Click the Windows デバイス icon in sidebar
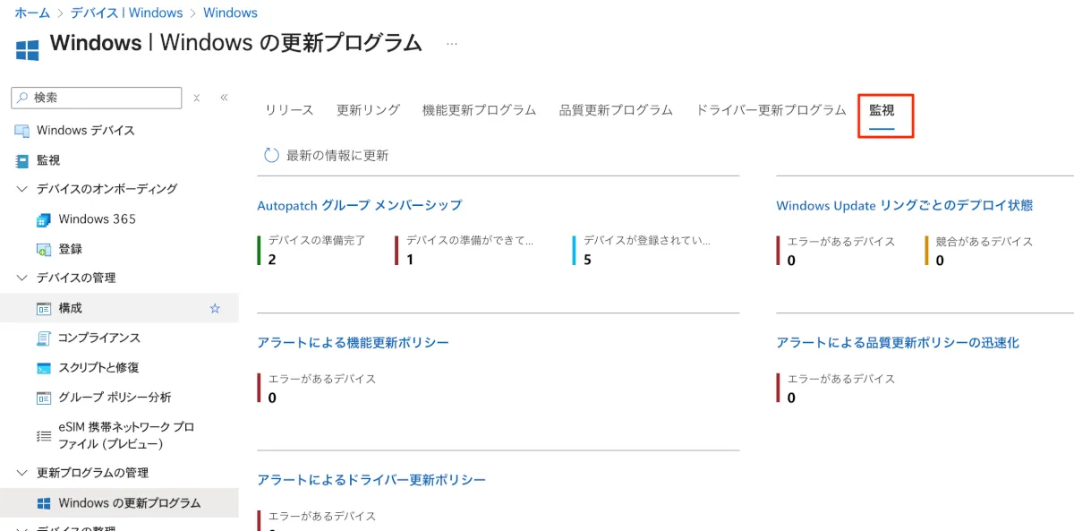Screen dimensions: 1074x531 click(22, 131)
